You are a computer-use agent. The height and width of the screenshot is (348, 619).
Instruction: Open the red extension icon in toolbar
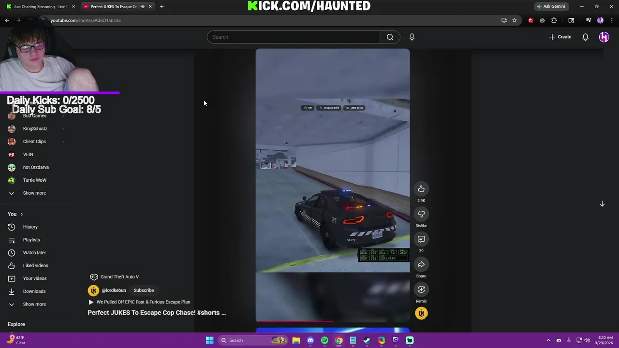pos(531,20)
